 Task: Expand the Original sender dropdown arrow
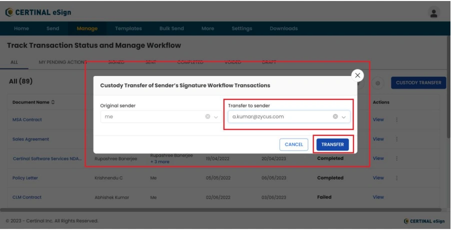[216, 117]
